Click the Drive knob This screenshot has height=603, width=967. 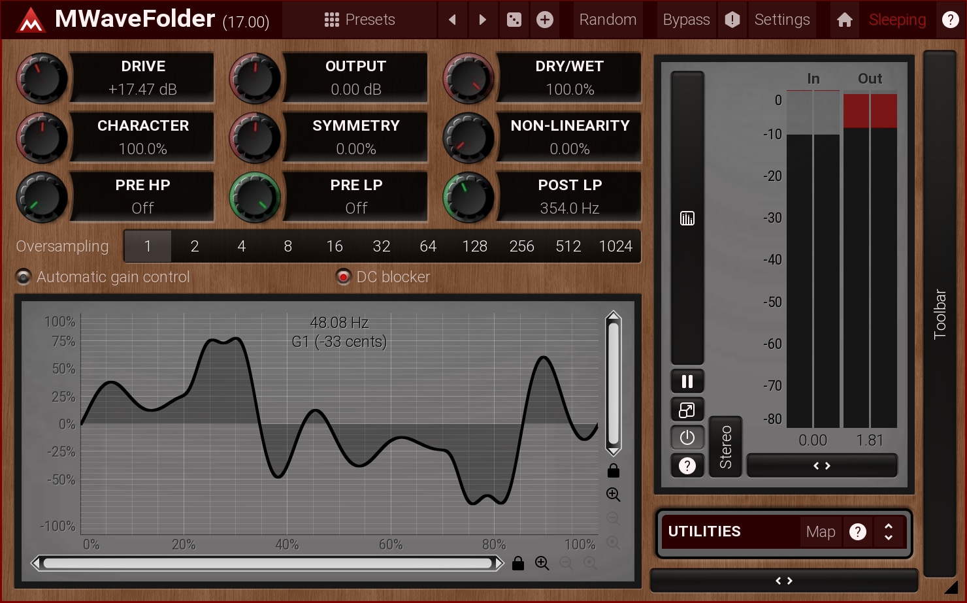42,78
